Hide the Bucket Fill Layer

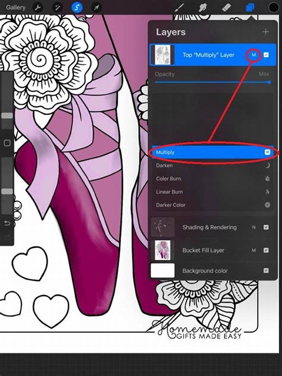coord(266,250)
